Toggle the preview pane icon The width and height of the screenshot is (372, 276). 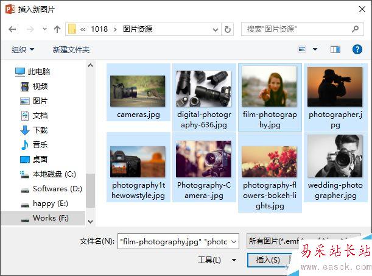pyautogui.click(x=335, y=49)
